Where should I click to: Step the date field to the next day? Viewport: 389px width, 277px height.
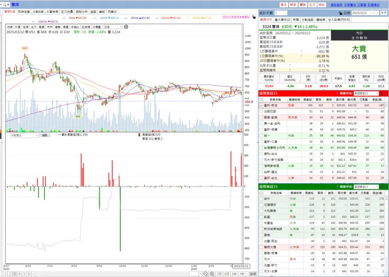378,13
